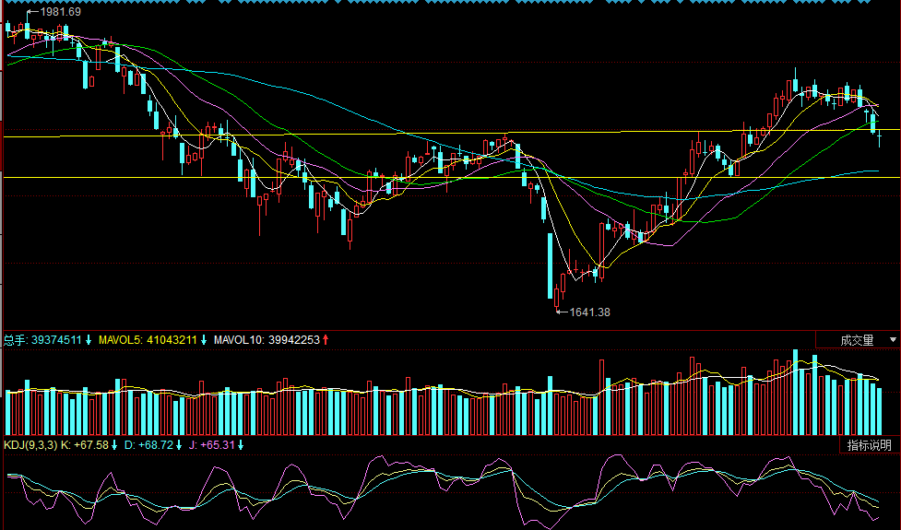This screenshot has width=901, height=530.
Task: Click the large cyan candle above 1641.38
Action: 551,265
